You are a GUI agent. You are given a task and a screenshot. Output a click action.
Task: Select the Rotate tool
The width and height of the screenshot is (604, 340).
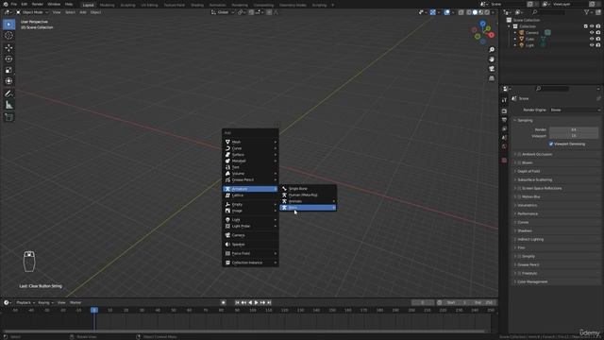click(x=8, y=59)
